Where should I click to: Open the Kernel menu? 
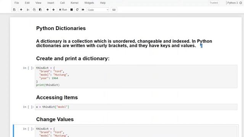75,3
